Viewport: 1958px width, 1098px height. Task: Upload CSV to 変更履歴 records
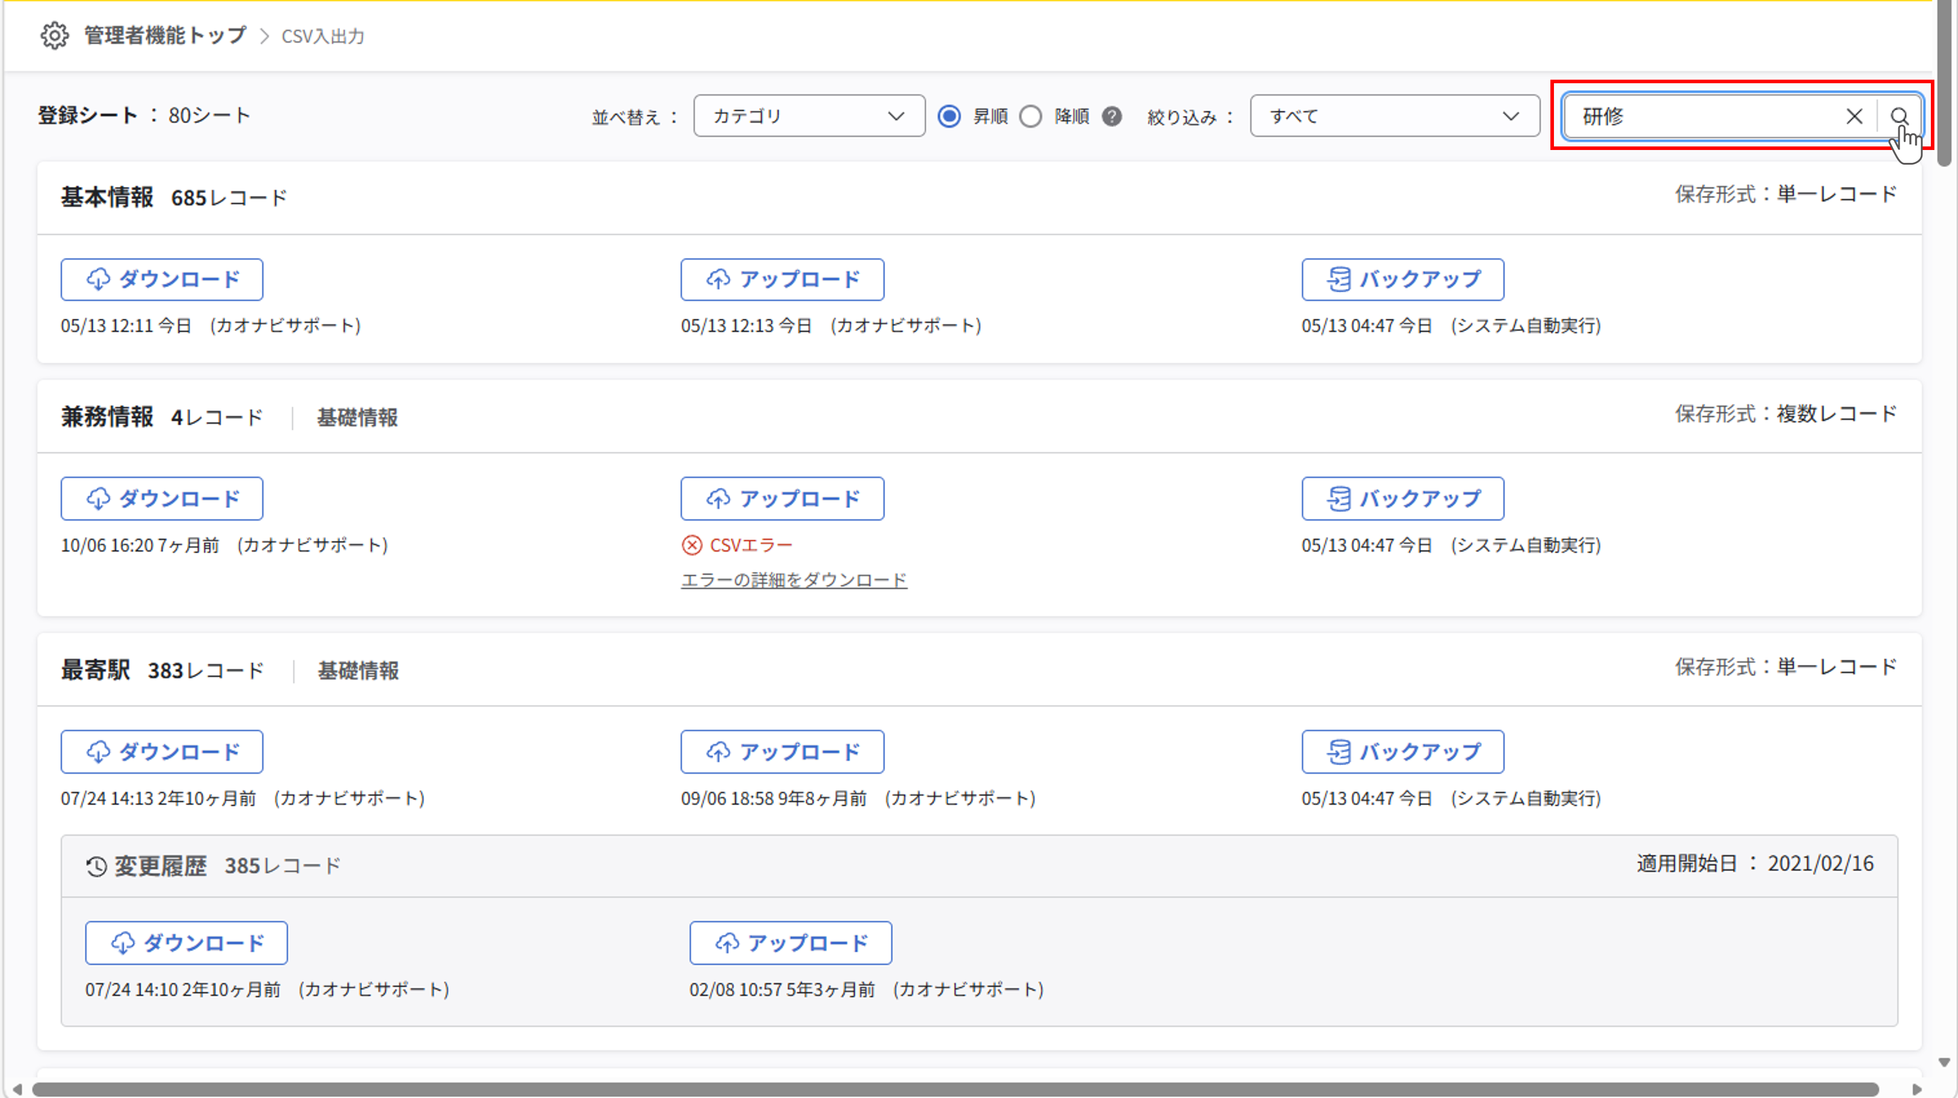[790, 943]
